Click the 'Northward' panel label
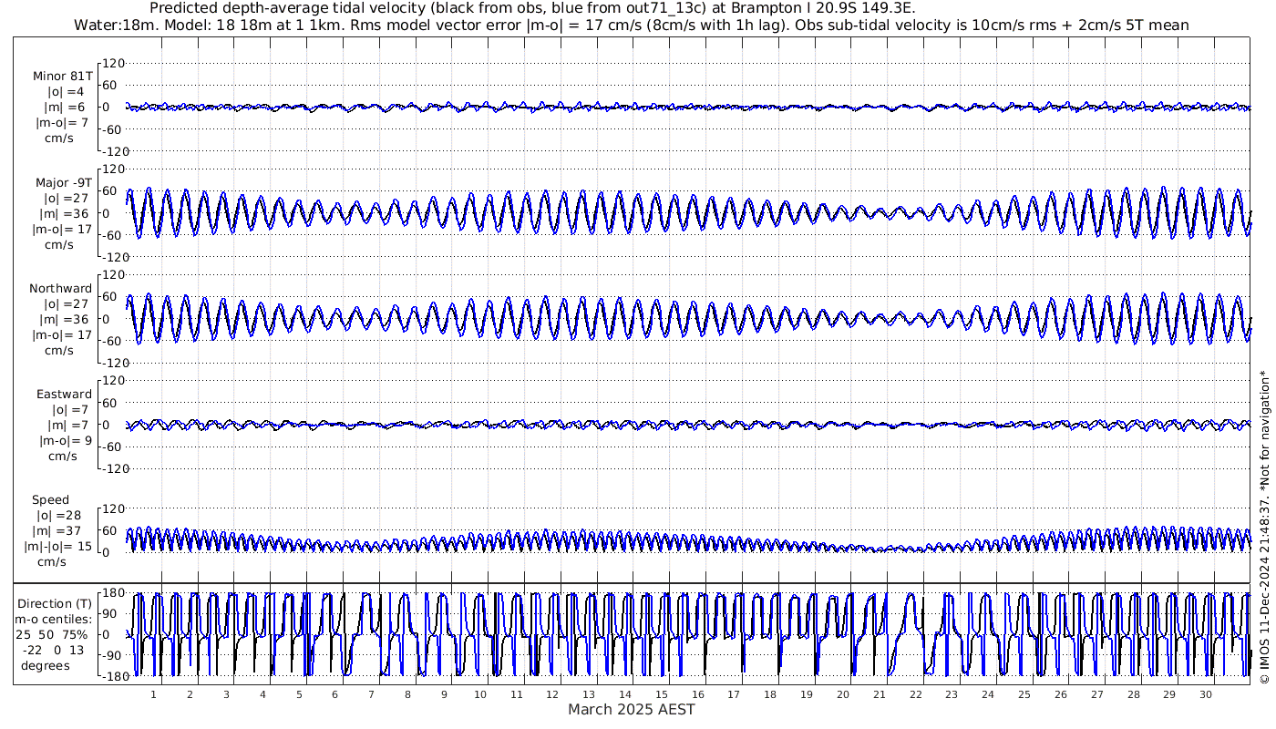Viewport: 1276px width, 729px height. 60,289
